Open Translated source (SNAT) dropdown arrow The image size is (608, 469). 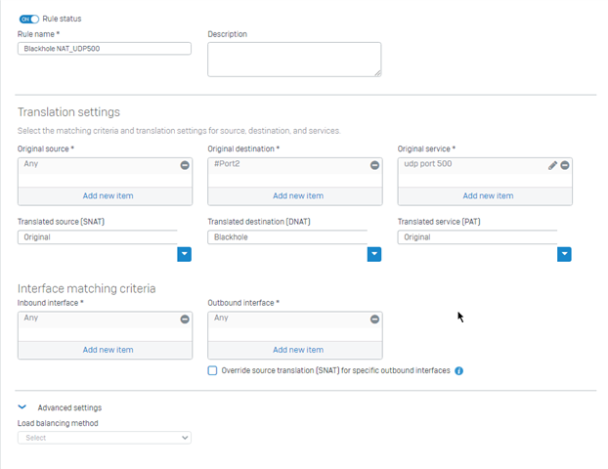click(184, 254)
